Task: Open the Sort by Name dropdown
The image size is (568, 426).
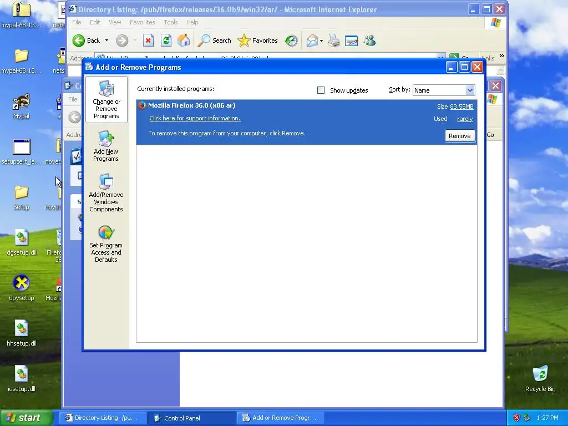Action: (x=443, y=90)
